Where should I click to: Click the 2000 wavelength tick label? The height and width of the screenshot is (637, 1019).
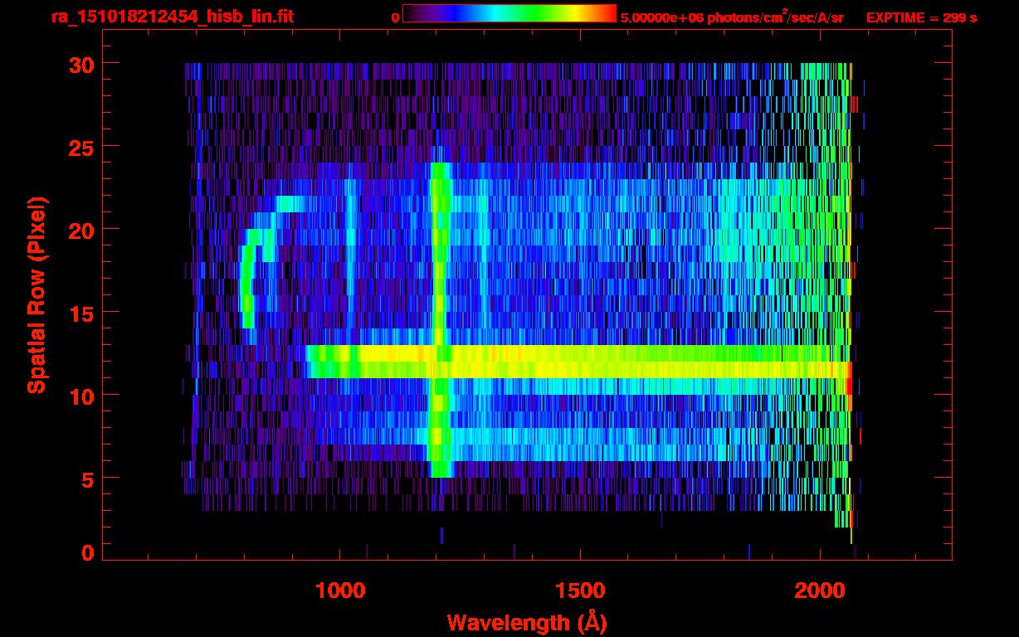pyautogui.click(x=819, y=591)
